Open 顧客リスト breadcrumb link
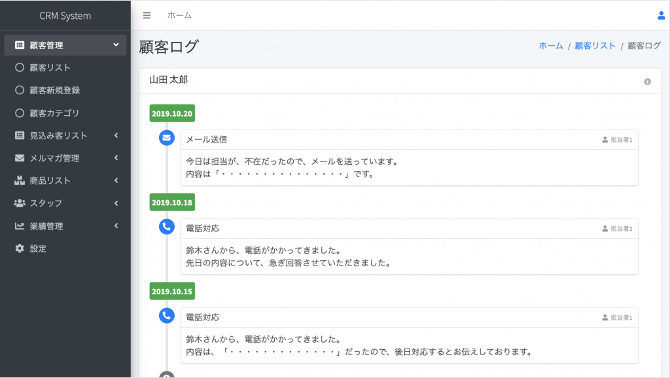The width and height of the screenshot is (670, 378). tap(595, 46)
